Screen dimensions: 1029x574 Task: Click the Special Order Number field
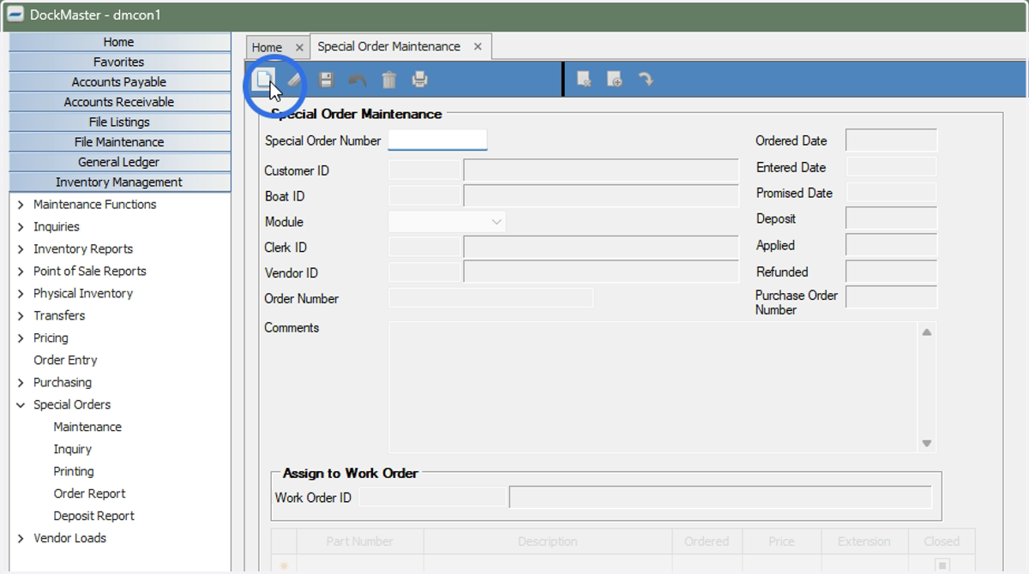[x=437, y=140]
